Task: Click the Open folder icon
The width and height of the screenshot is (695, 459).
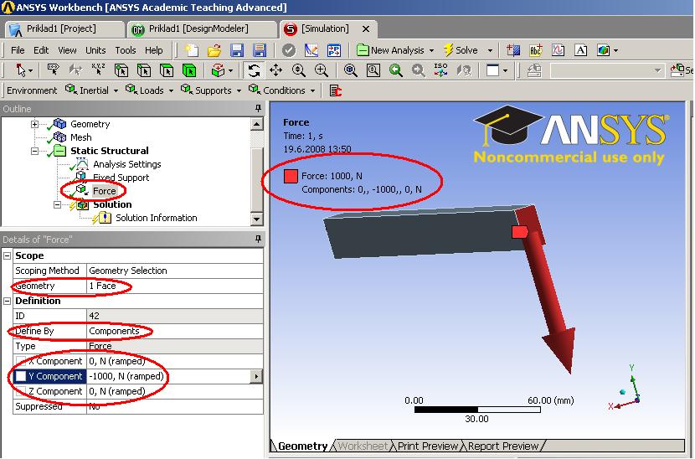Action: pos(214,50)
